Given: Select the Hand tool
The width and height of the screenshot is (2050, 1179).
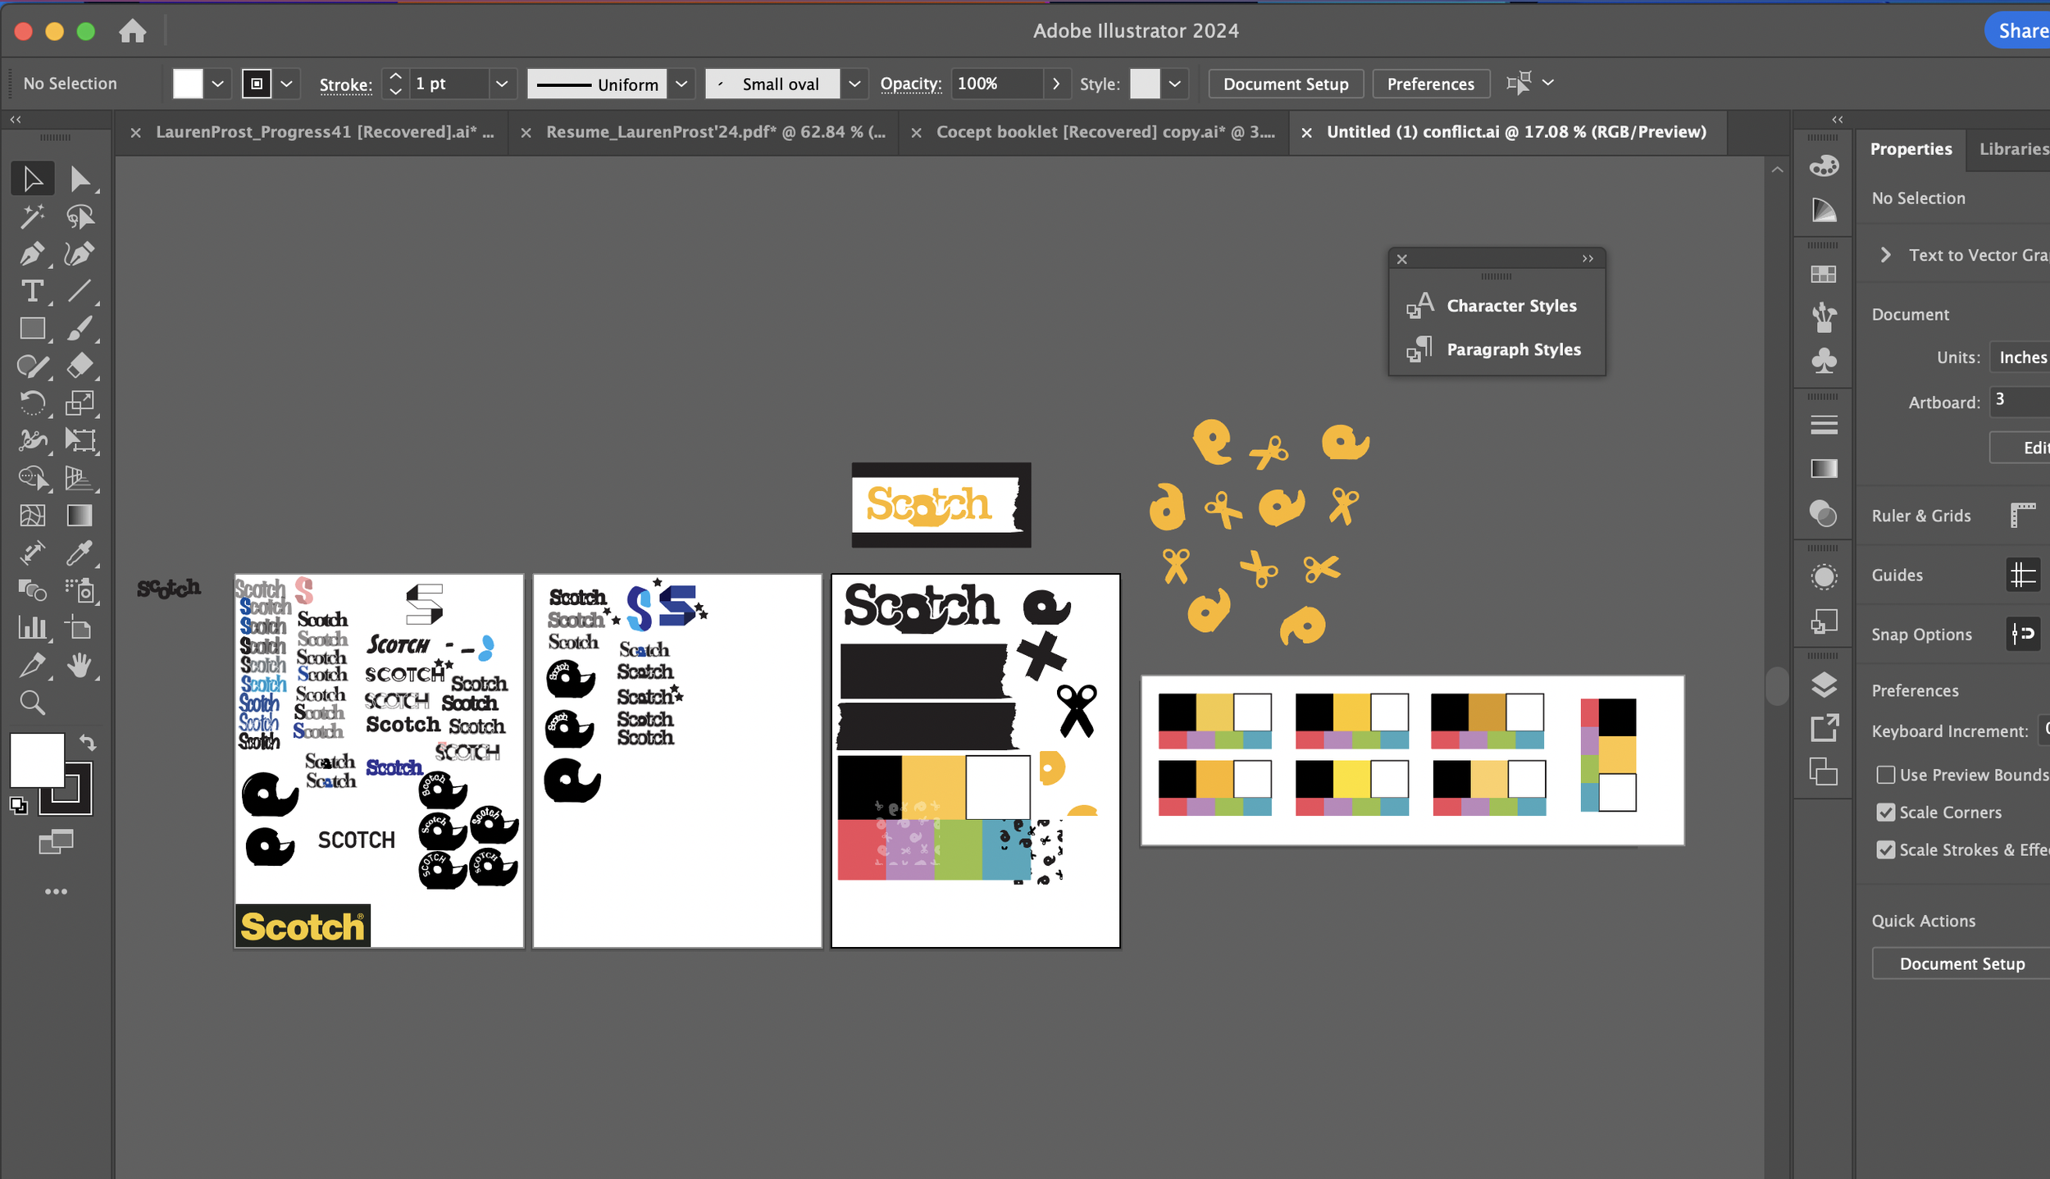Looking at the screenshot, I should [x=79, y=665].
